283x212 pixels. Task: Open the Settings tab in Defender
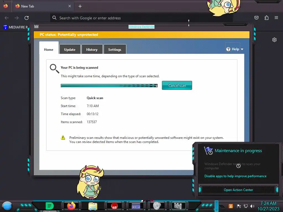115,49
